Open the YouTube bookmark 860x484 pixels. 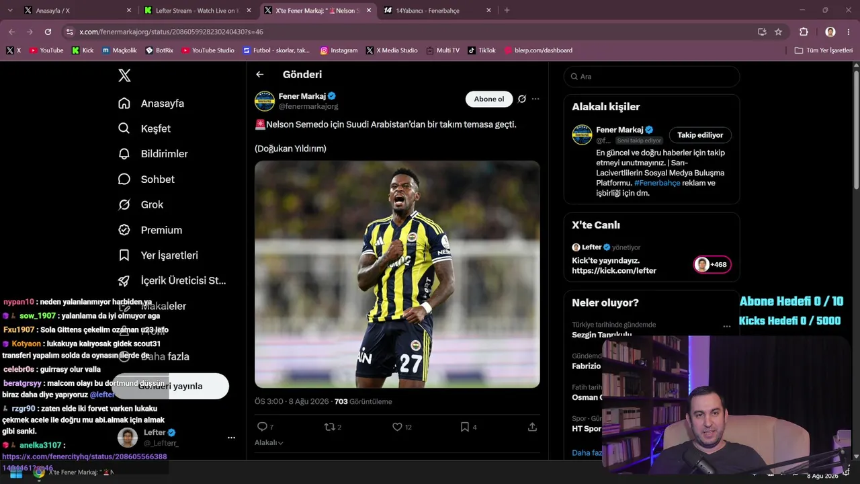[46, 50]
